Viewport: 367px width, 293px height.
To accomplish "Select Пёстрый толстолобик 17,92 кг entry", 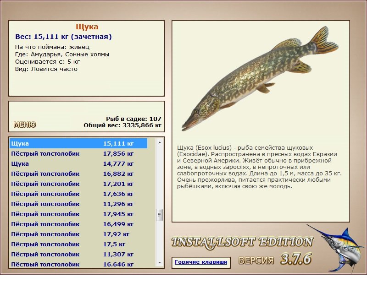I will tap(78, 234).
